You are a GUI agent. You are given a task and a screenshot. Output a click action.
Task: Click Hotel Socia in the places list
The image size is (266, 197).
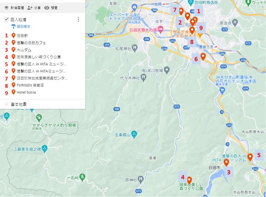click(26, 92)
